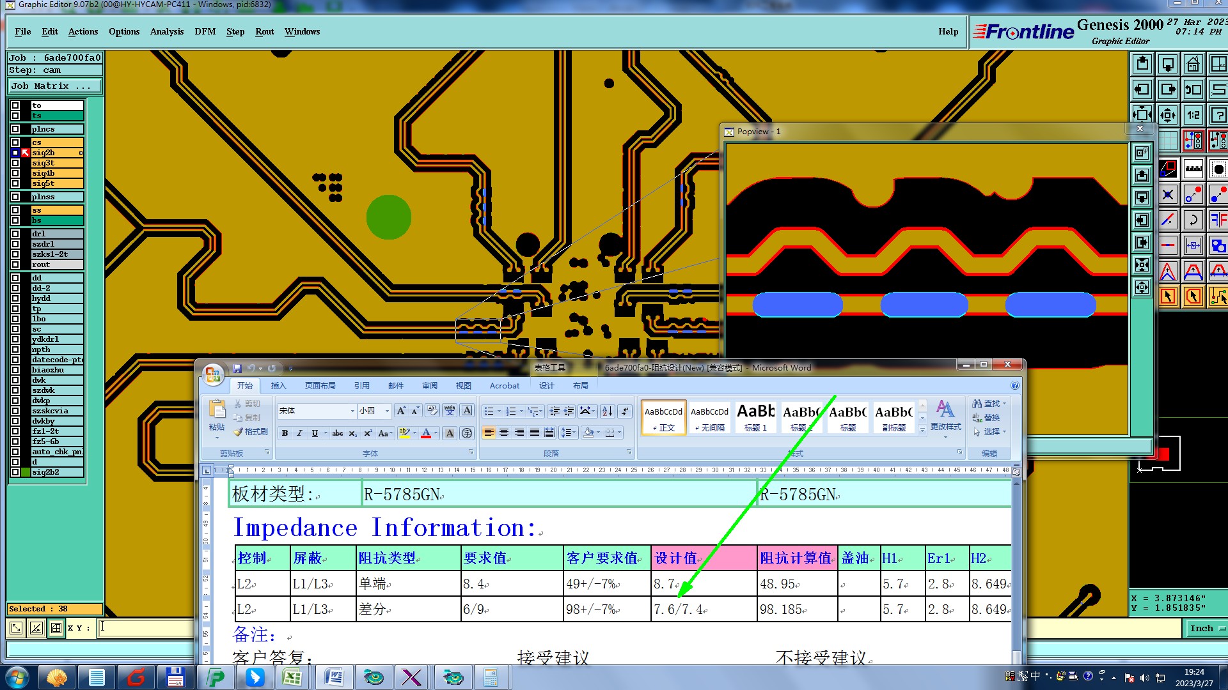Click the Job Matrix button

54,86
